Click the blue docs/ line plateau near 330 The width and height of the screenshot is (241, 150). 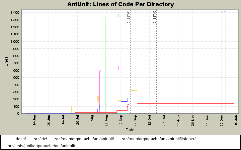(151, 90)
